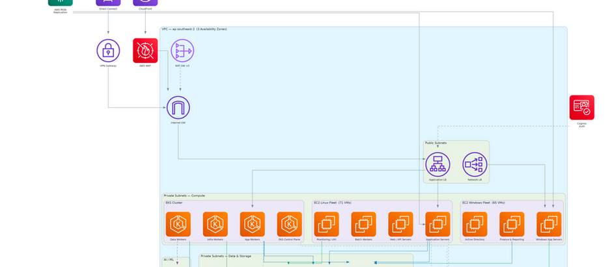This screenshot has width=612, height=267.
Task: Click the EKS Control Plane text label
Action: pos(290,239)
